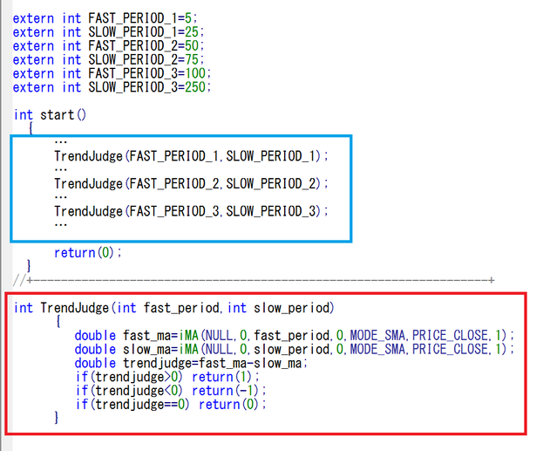Click the comment divider line starting with //+
The width and height of the screenshot is (550, 451).
pos(254,280)
